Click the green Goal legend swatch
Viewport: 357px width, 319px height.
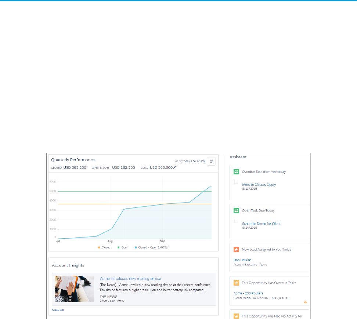pos(118,247)
